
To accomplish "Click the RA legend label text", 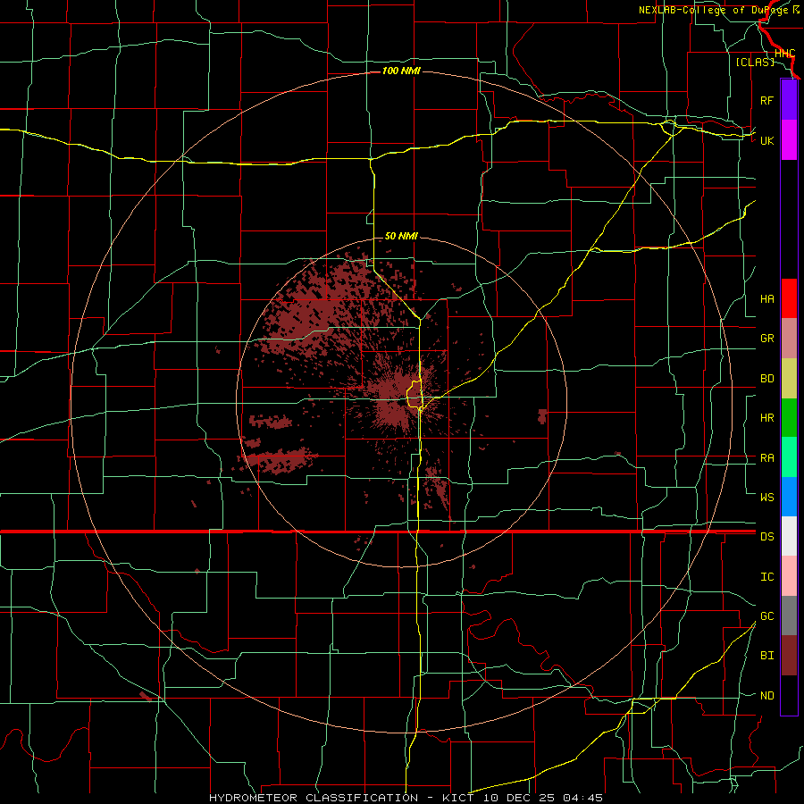I will point(766,458).
